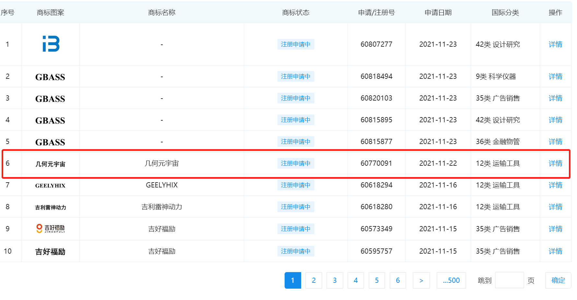577x300 pixels.
Task: Click the 注册申请中 status tag in row 1
Action: 296,44
